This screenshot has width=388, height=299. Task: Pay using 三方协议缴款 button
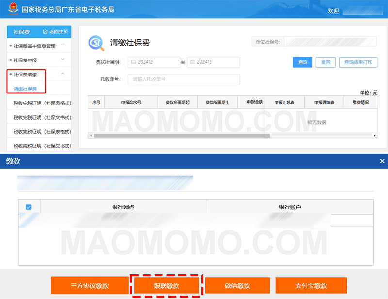[x=89, y=285]
